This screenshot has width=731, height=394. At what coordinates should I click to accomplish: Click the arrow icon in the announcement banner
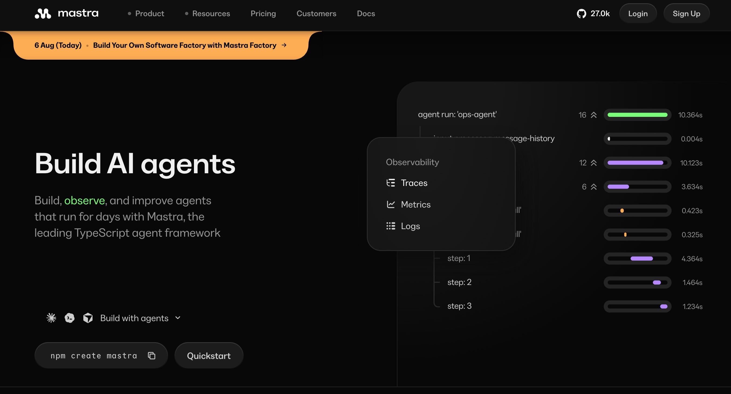tap(284, 45)
